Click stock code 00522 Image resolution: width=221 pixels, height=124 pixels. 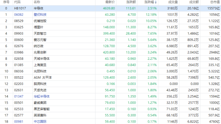point(19,78)
